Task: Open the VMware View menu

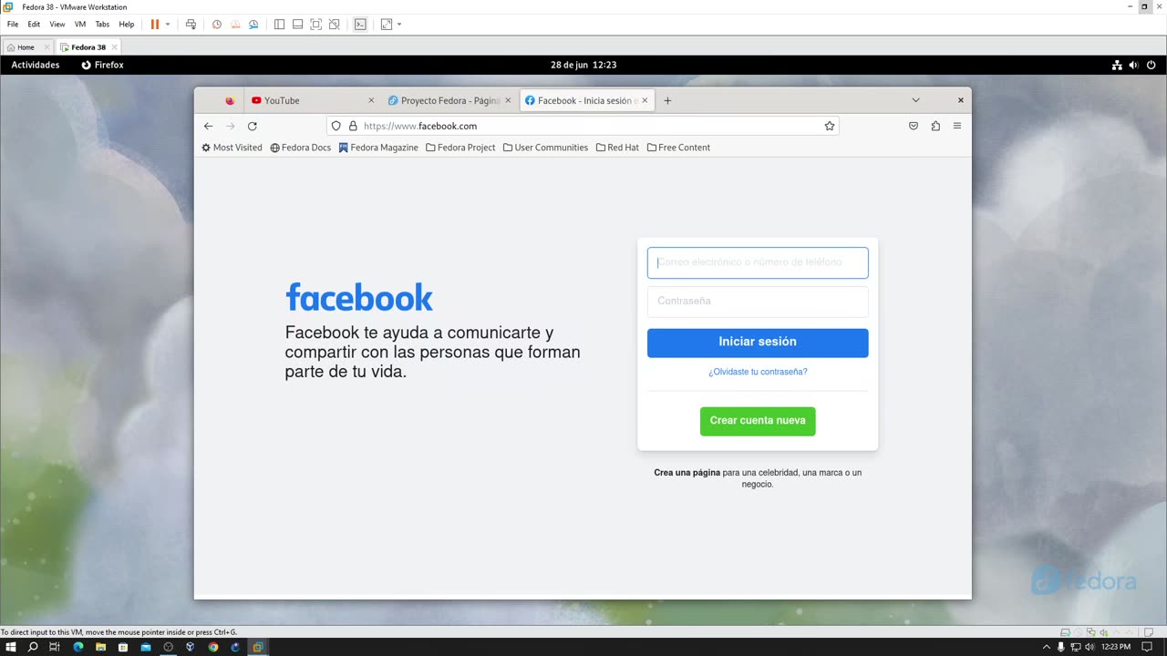Action: pos(57,25)
